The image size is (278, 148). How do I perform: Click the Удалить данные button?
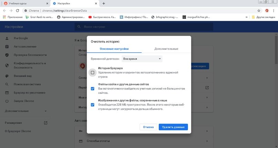(173, 127)
